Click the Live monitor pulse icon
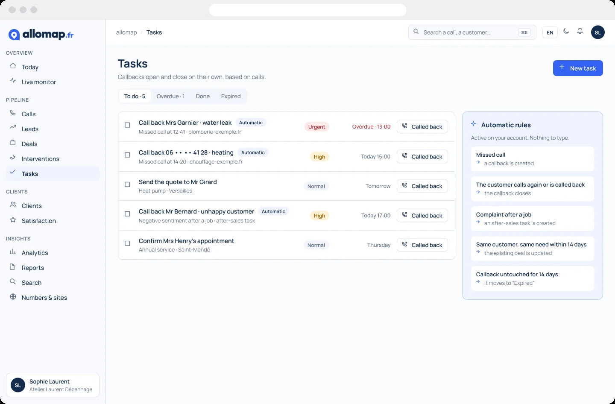The image size is (615, 404). tap(13, 81)
